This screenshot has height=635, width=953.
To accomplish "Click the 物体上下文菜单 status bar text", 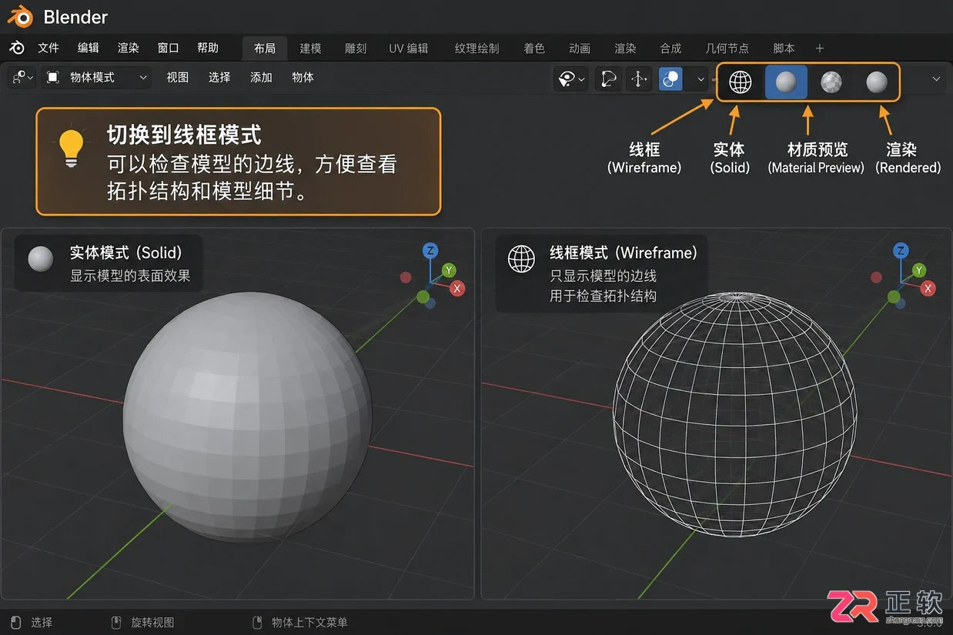I will pyautogui.click(x=309, y=622).
